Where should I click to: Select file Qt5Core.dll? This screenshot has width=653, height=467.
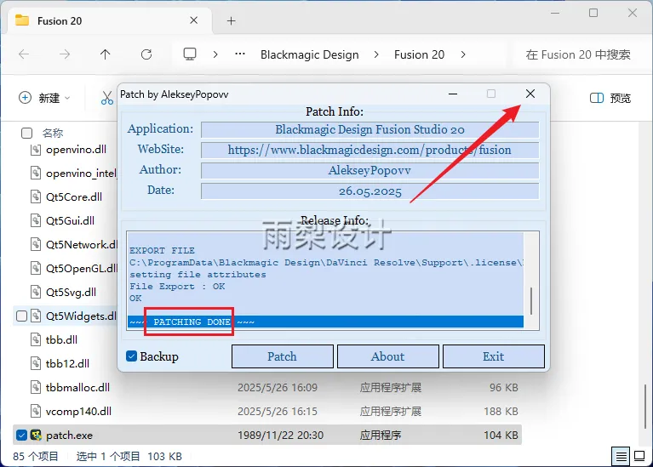pyautogui.click(x=74, y=196)
